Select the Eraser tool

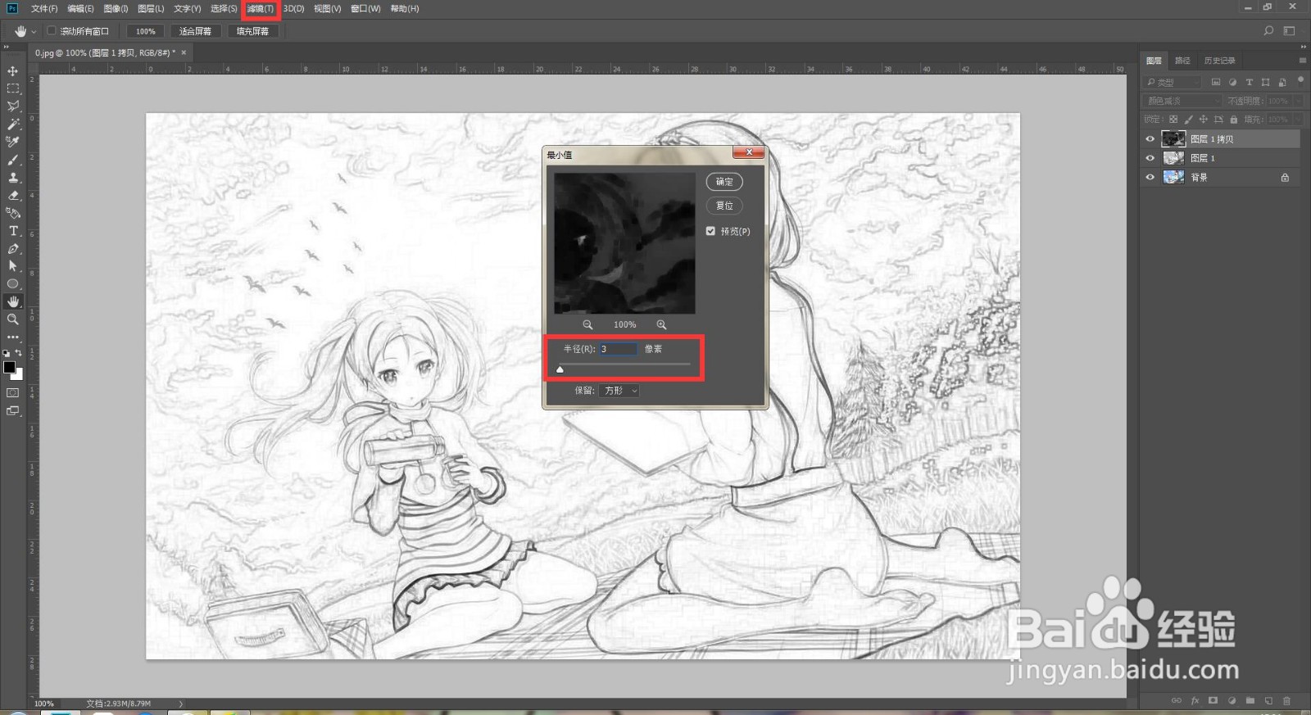pyautogui.click(x=13, y=196)
